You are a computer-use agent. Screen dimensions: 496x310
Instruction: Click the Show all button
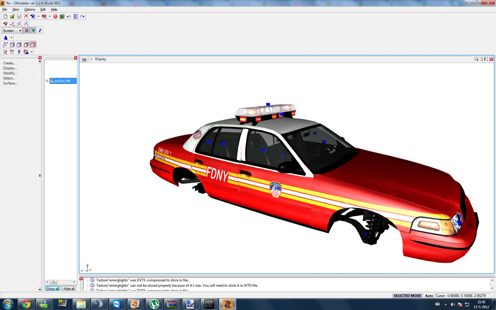pyautogui.click(x=52, y=289)
